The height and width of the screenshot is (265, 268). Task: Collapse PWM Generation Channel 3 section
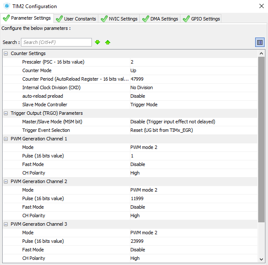click(x=6, y=224)
